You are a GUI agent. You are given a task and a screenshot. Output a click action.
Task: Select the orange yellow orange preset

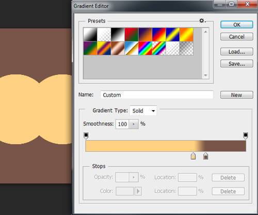pos(186,35)
